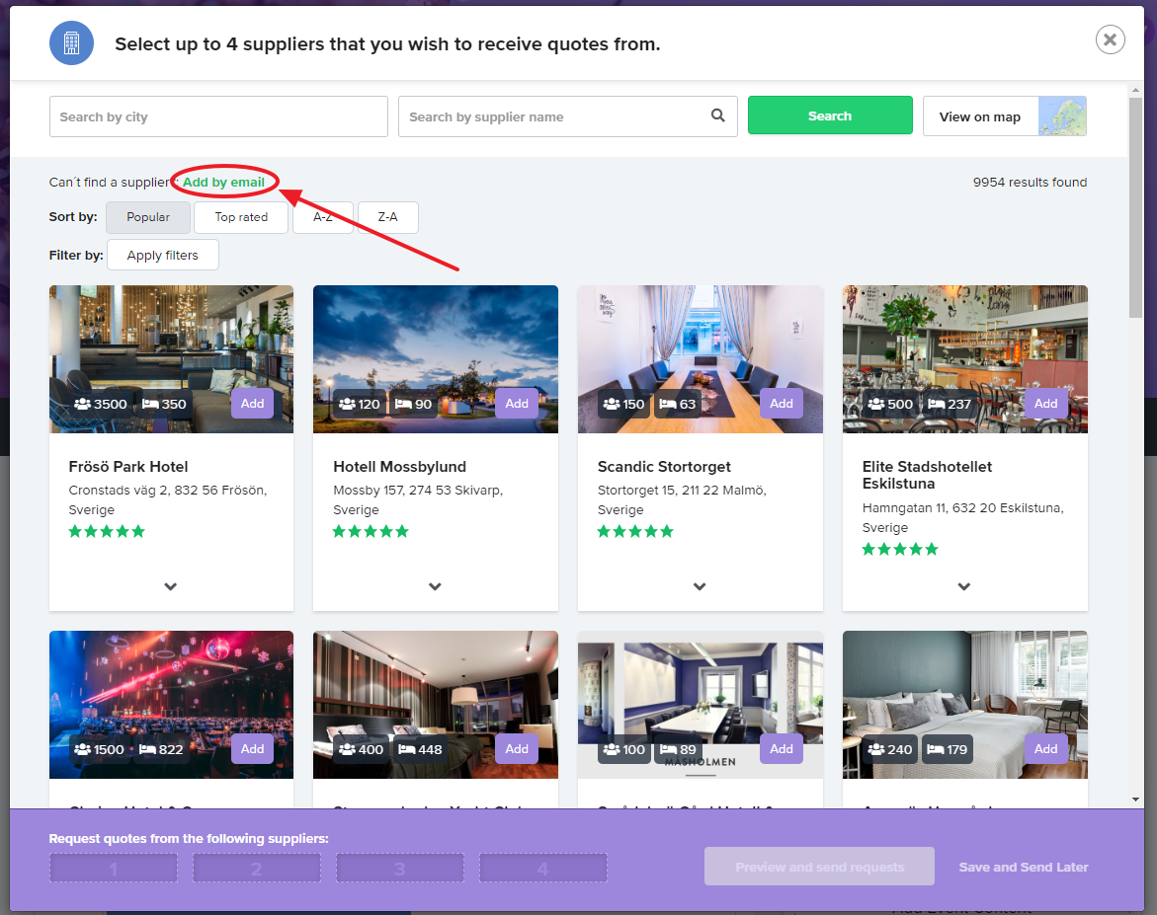Click the guest capacity 120 badge on Hotell Mossbylund

[360, 404]
